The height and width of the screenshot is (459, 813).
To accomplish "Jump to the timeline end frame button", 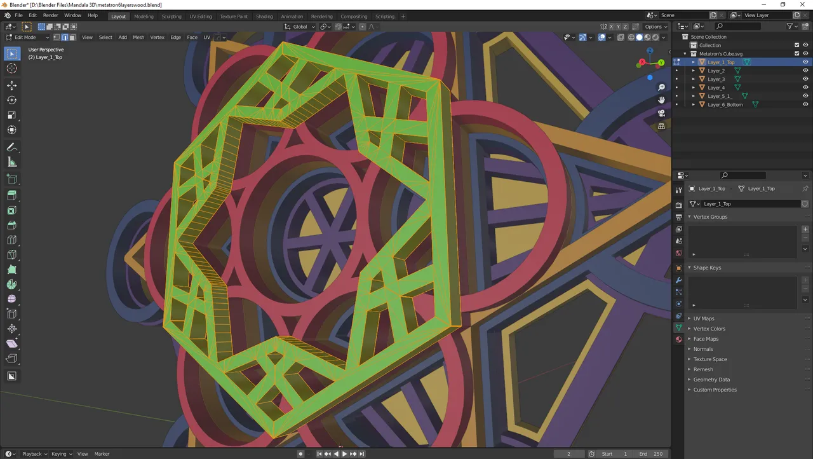I will (362, 454).
